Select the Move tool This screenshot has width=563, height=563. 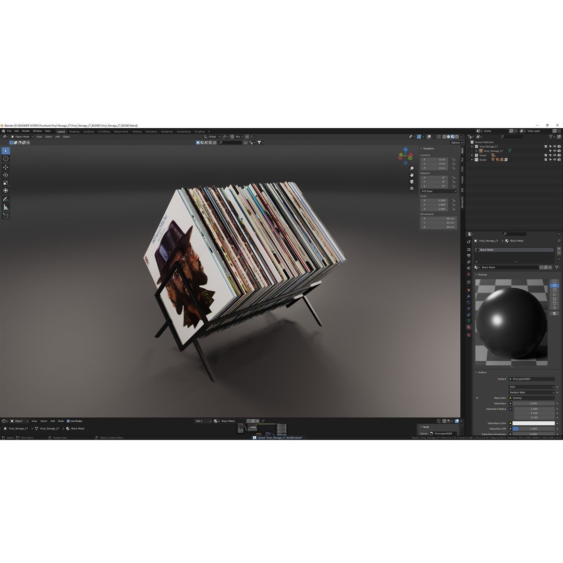[x=6, y=167]
